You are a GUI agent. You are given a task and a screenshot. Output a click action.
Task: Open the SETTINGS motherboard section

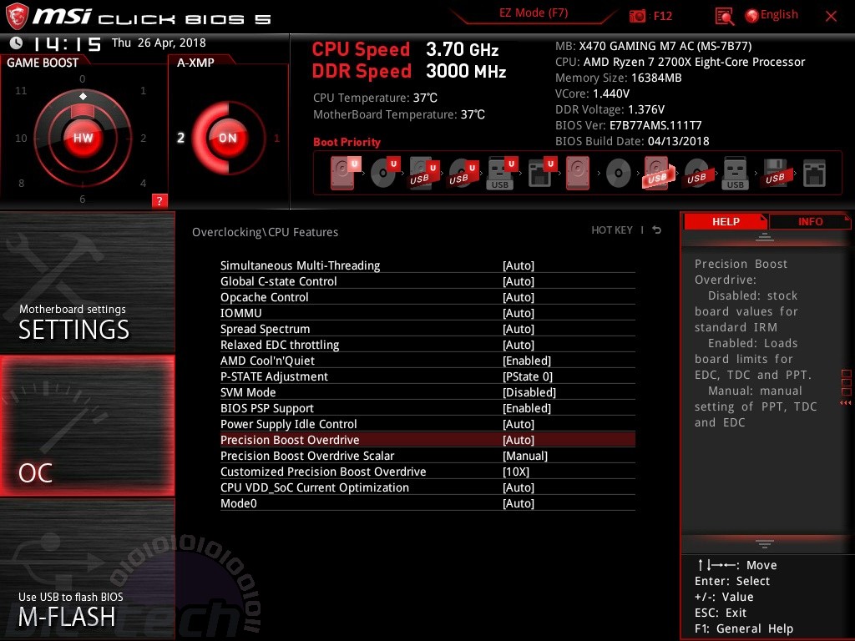coord(87,283)
